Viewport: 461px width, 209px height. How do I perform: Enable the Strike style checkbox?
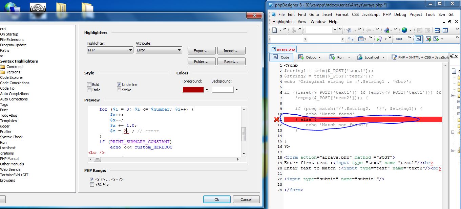[119, 90]
